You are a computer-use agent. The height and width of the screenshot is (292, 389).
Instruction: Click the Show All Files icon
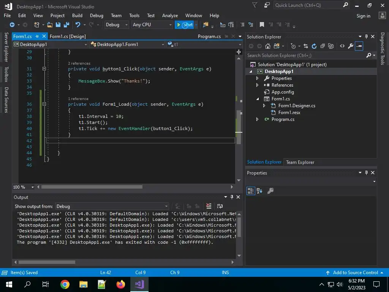tap(331, 46)
